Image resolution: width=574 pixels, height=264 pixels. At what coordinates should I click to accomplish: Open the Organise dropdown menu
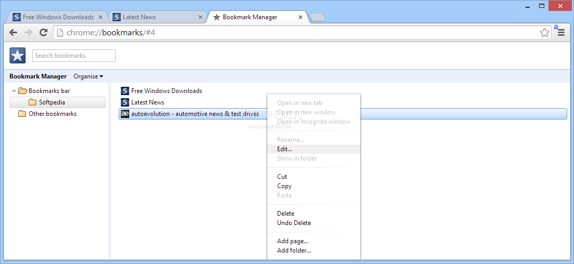(x=88, y=76)
